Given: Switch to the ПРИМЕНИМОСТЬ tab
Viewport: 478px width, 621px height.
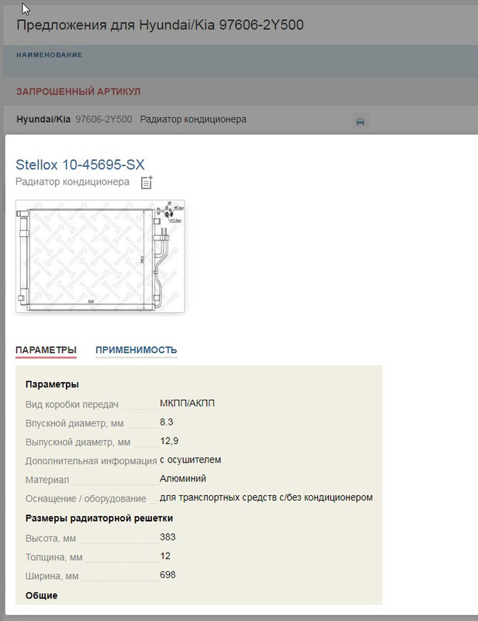Looking at the screenshot, I should click(x=137, y=350).
